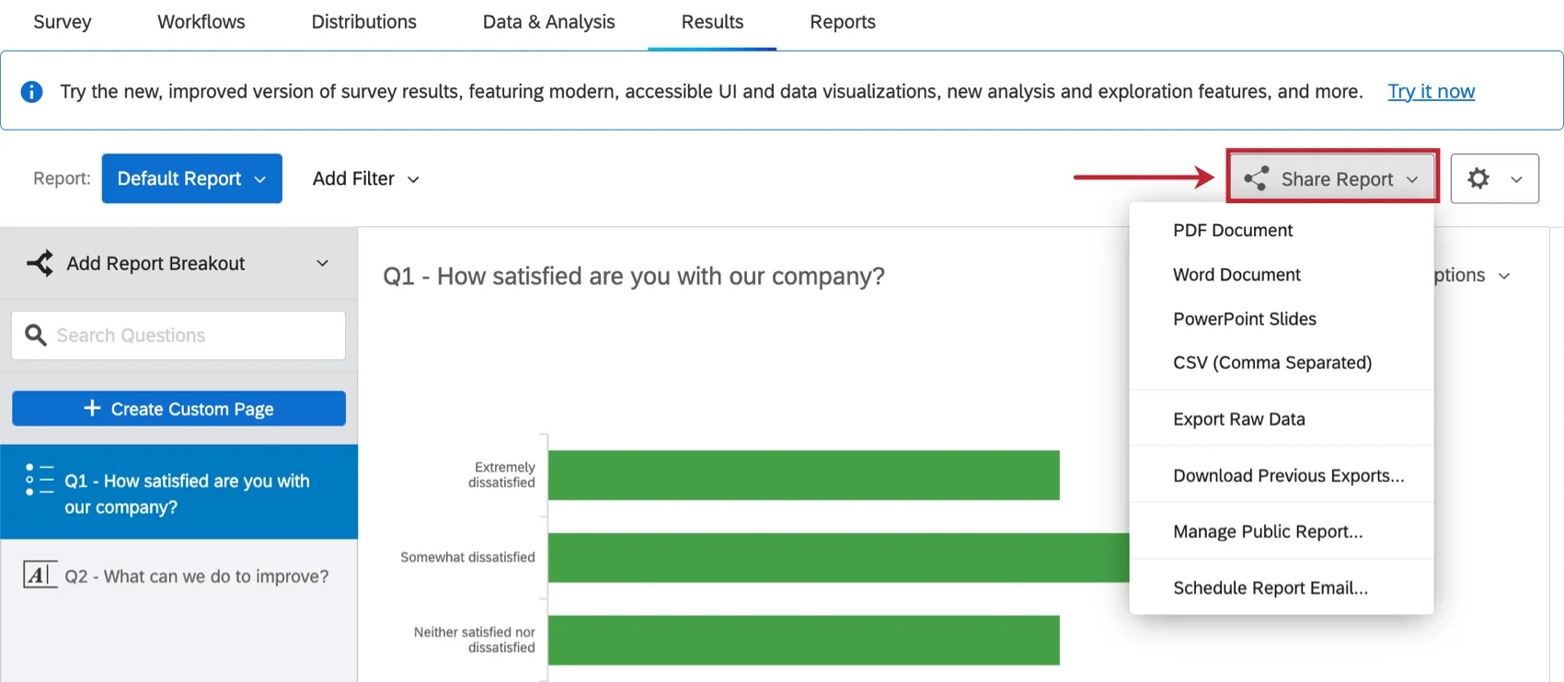The image size is (1564, 682).
Task: Choose Schedule Report Email from the menu
Action: point(1270,587)
